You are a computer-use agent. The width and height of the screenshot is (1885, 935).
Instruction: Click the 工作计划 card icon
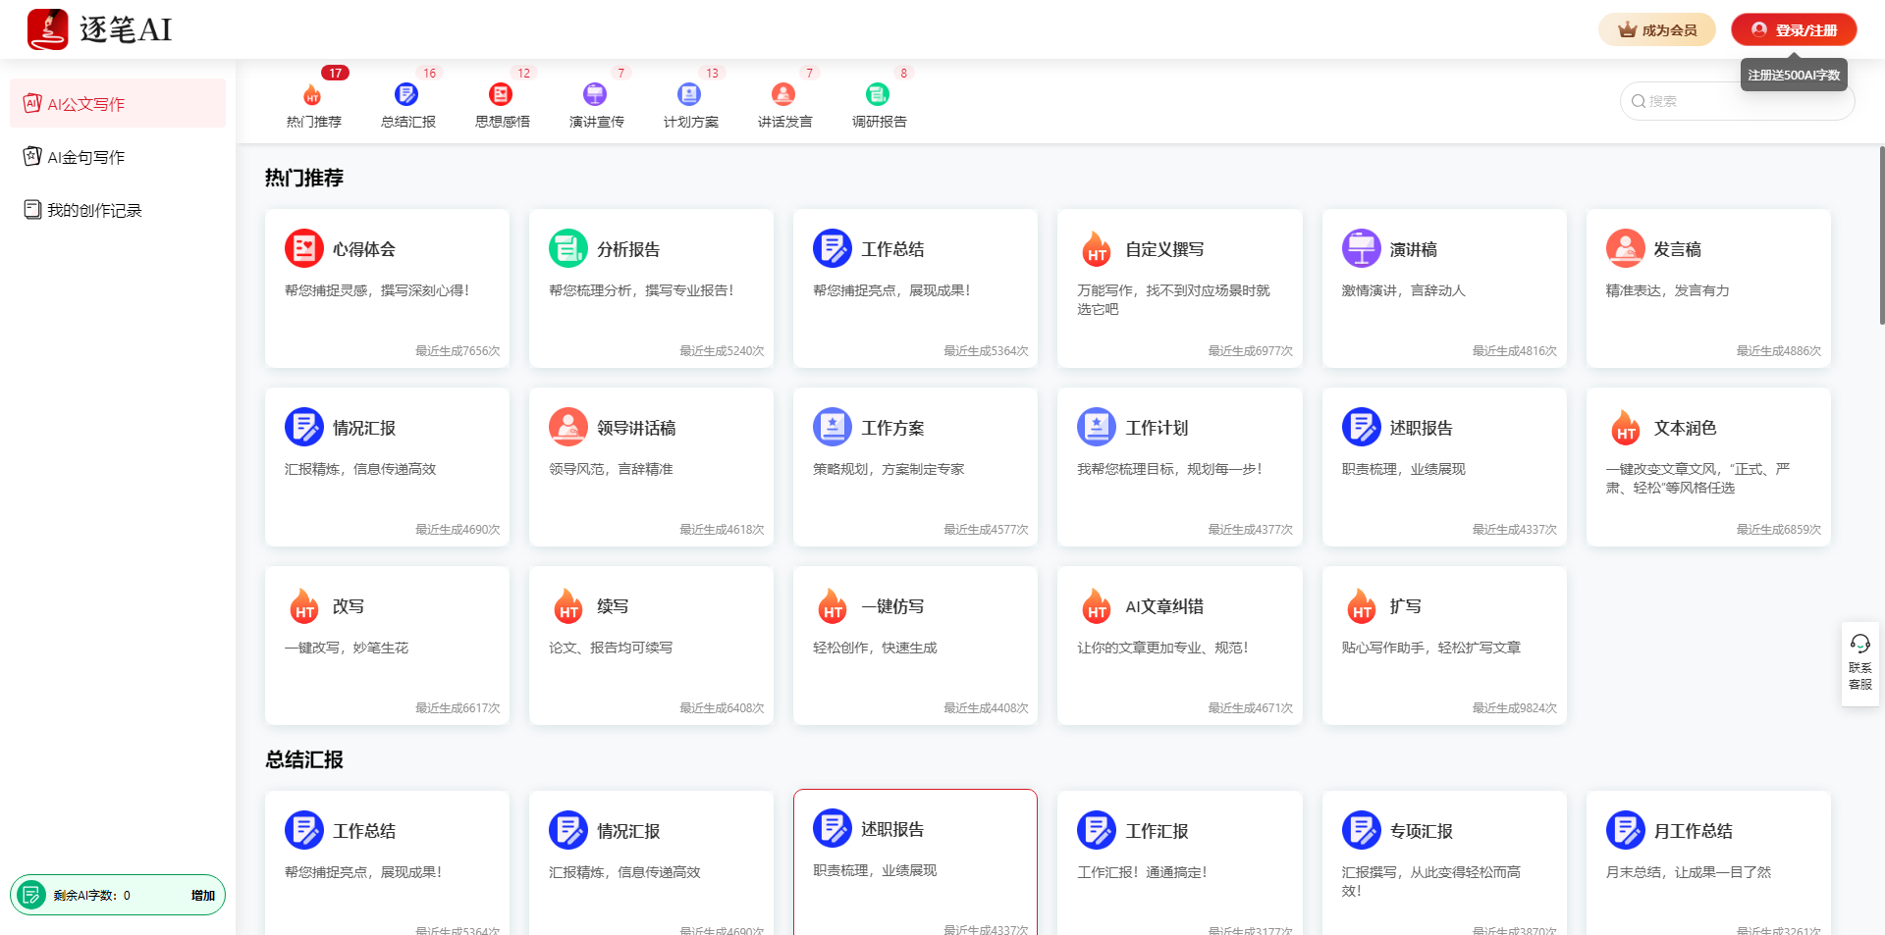pyautogui.click(x=1097, y=427)
